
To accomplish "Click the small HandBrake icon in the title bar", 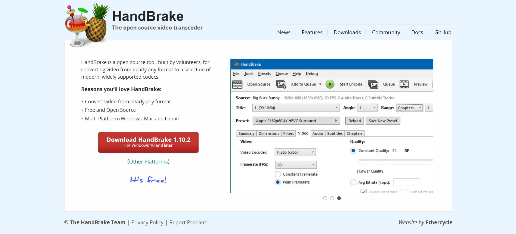I will [x=236, y=64].
